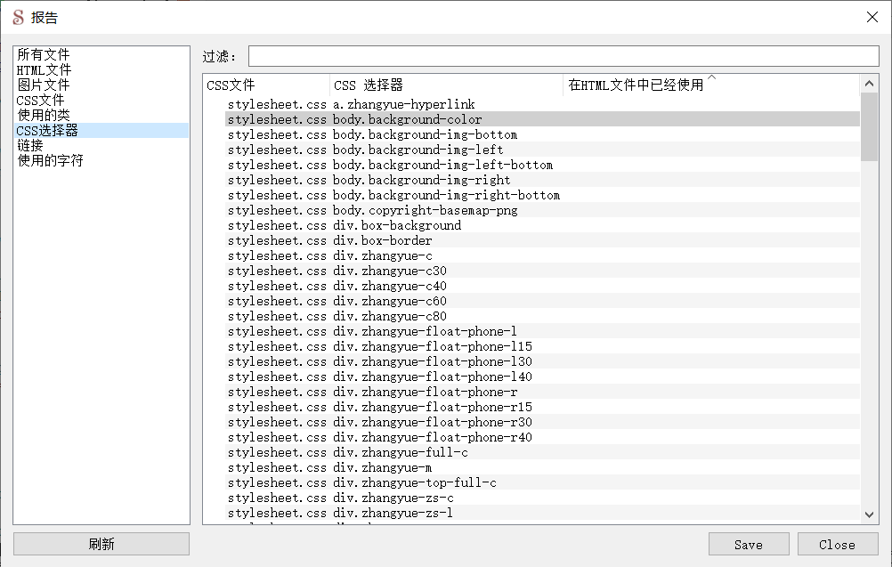Close the 报告 report dialog window

coord(872,17)
